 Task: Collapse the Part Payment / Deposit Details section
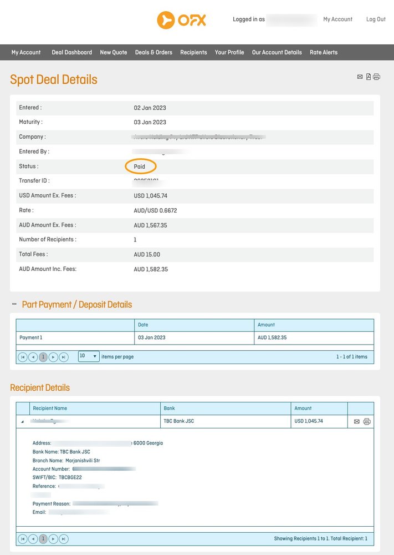pyautogui.click(x=14, y=304)
